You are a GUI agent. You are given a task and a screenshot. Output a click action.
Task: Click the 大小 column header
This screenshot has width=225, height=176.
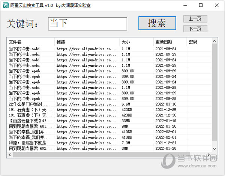(136, 42)
